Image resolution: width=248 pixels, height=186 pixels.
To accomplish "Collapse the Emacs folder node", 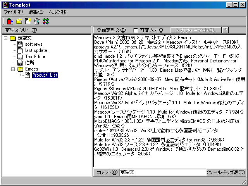I will click(13, 69).
